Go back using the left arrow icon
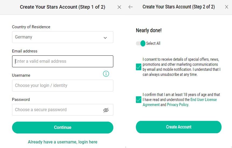Screen dimensions: 232x148 pos(131,7)
